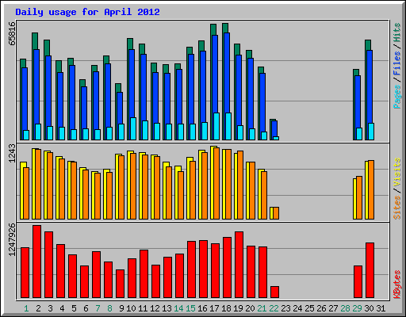Viewport: 406px width, 317px height.
Task: Click the red KBytes bar for day 30
Action: tap(370, 270)
